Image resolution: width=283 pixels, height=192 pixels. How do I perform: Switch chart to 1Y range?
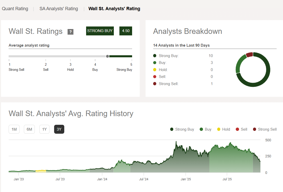pos(44,129)
